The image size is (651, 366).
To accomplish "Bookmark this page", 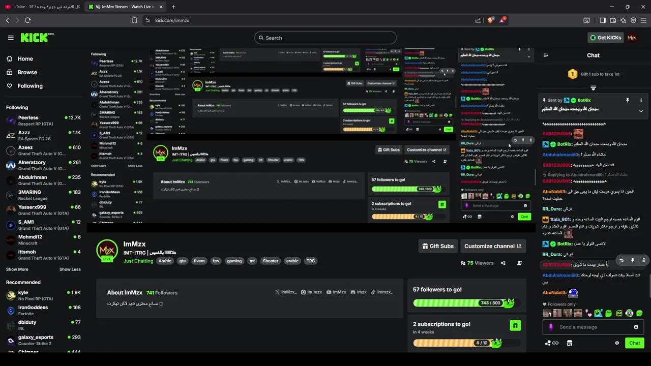I will 134,20.
